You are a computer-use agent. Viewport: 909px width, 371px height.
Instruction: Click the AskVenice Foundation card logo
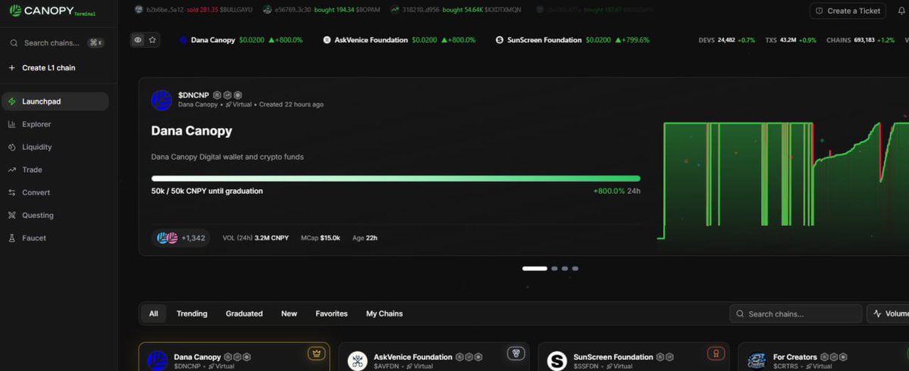pos(357,360)
